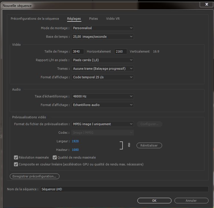Click the Horizontalement label
214x208 pixels.
tap(99, 51)
